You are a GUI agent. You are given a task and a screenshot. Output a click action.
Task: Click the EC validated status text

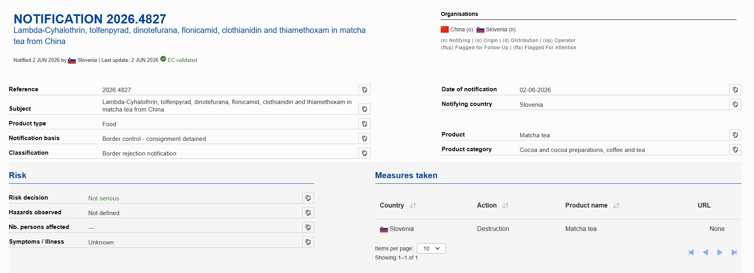(x=182, y=60)
